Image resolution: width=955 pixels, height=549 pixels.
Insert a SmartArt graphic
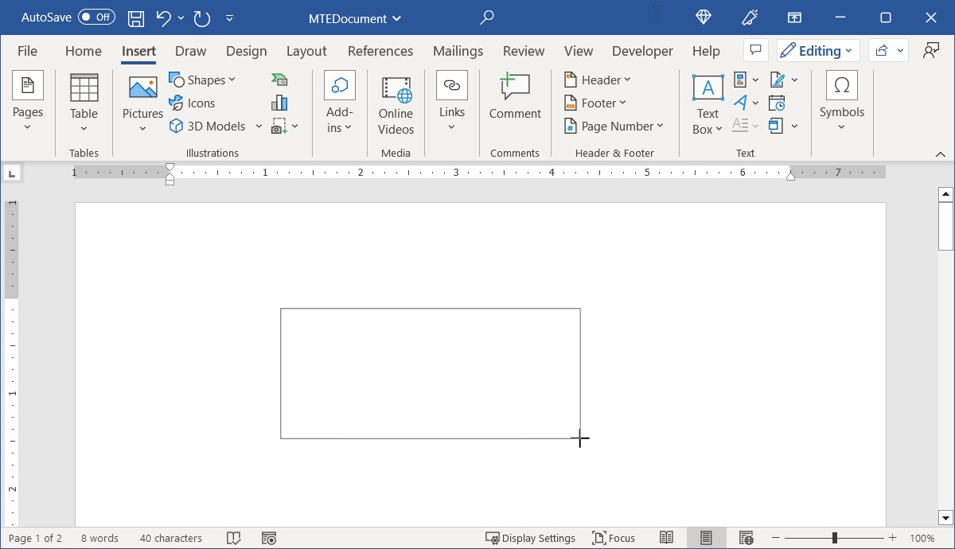tap(279, 79)
